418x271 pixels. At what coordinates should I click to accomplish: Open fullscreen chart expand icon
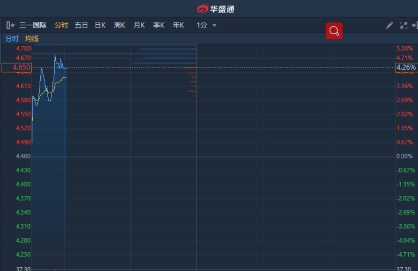click(x=403, y=25)
